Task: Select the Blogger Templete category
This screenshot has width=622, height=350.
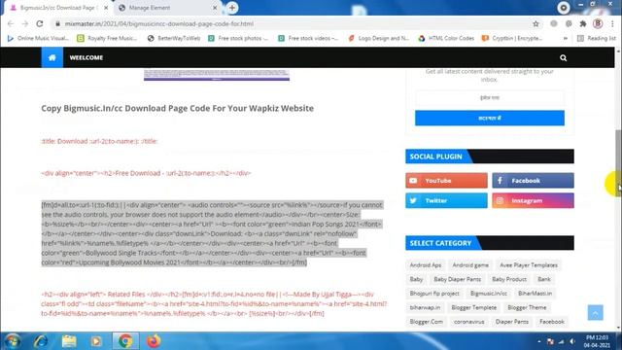Action: coord(474,307)
